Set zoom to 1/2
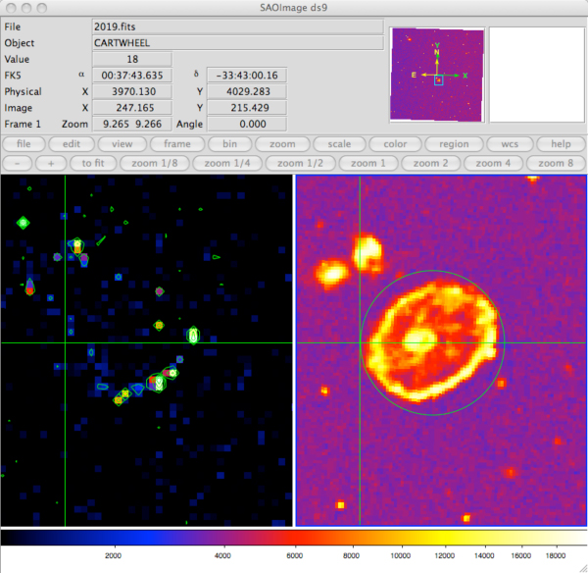 [300, 163]
